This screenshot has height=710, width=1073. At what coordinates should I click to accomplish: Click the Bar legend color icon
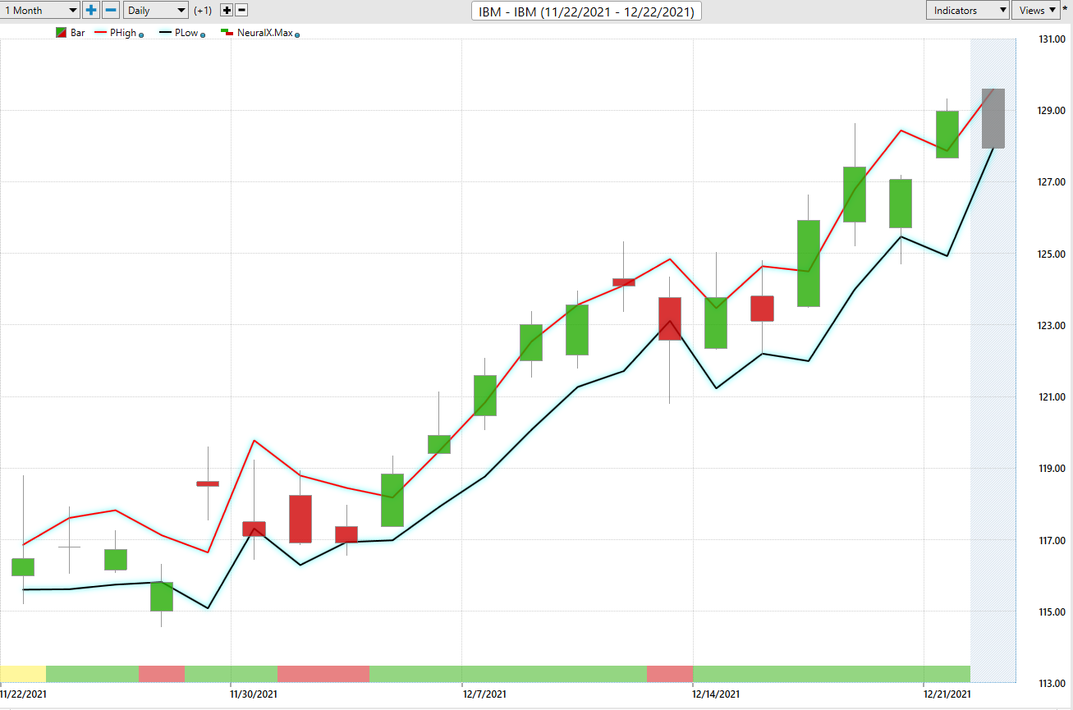pos(61,33)
